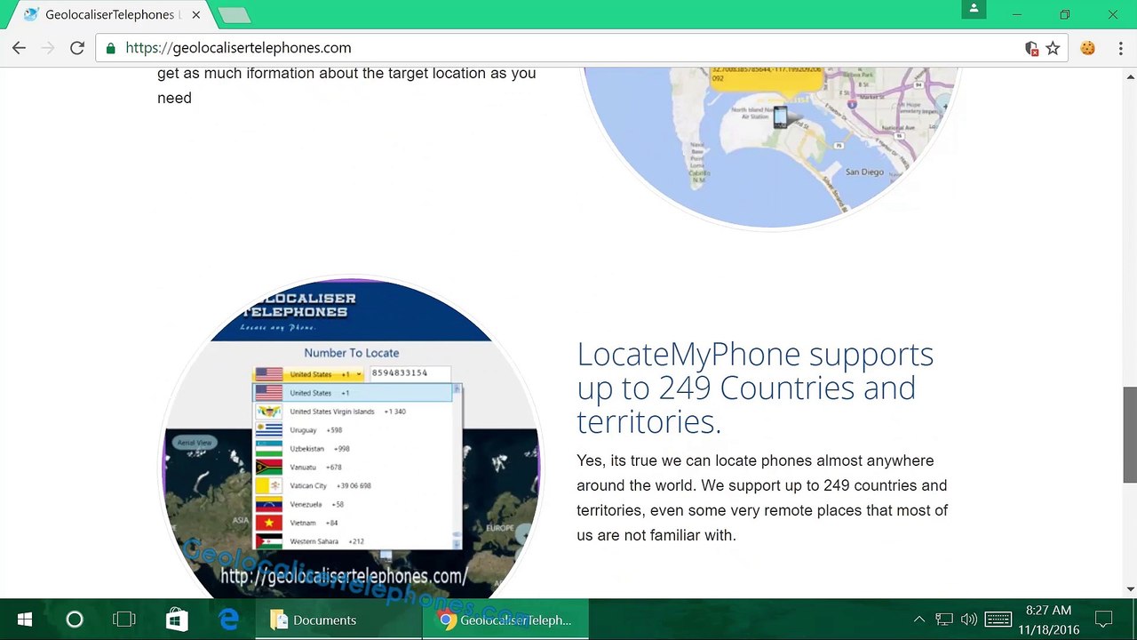Open the touch keyboard tray icon
The image size is (1137, 640).
(x=998, y=620)
